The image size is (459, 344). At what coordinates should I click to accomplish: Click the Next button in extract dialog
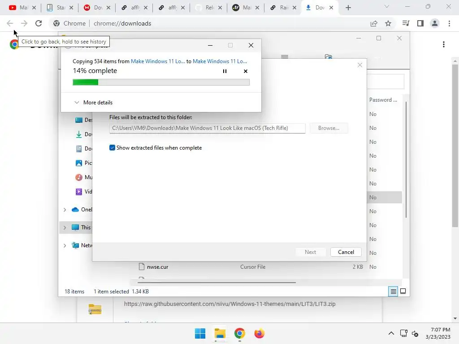[310, 252]
